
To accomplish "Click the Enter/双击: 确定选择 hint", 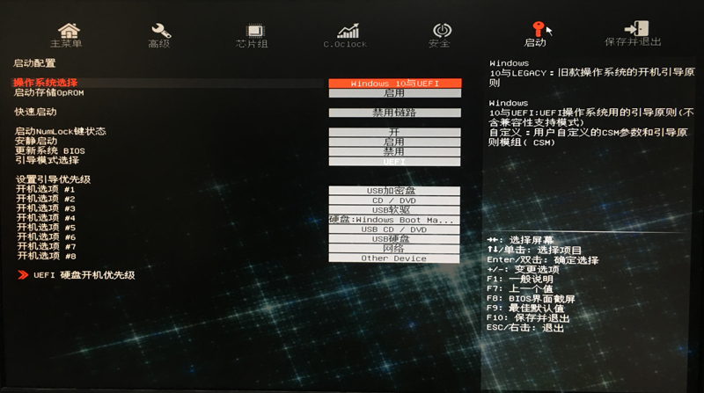I will 543,259.
